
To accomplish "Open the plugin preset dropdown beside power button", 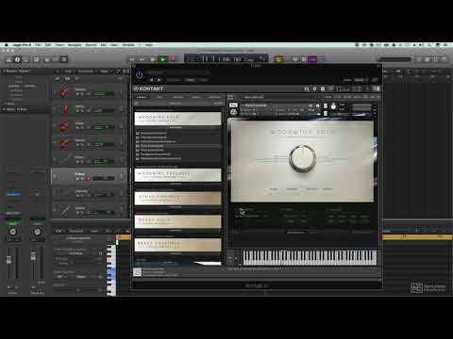I will click(177, 73).
